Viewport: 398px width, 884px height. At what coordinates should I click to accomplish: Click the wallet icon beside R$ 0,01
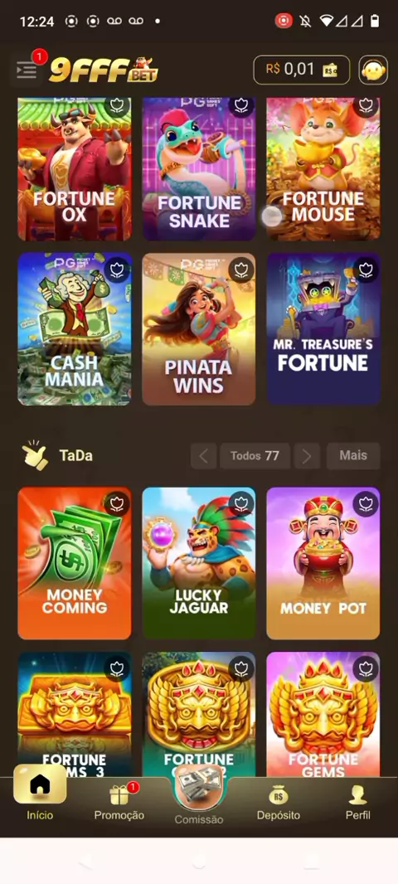[330, 70]
